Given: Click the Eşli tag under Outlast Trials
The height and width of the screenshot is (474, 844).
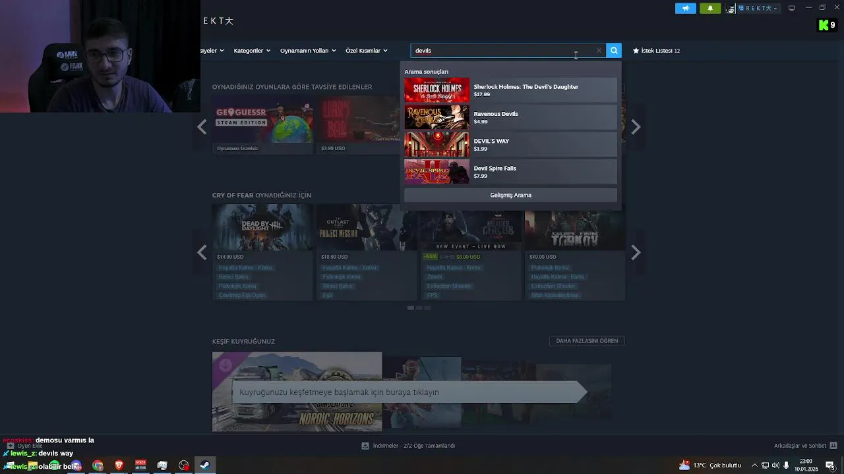Looking at the screenshot, I should (327, 295).
